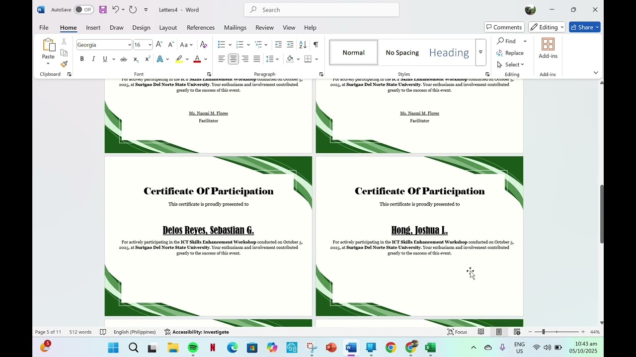Viewport: 636px width, 357px height.
Task: Decrease paragraph indent
Action: (278, 45)
